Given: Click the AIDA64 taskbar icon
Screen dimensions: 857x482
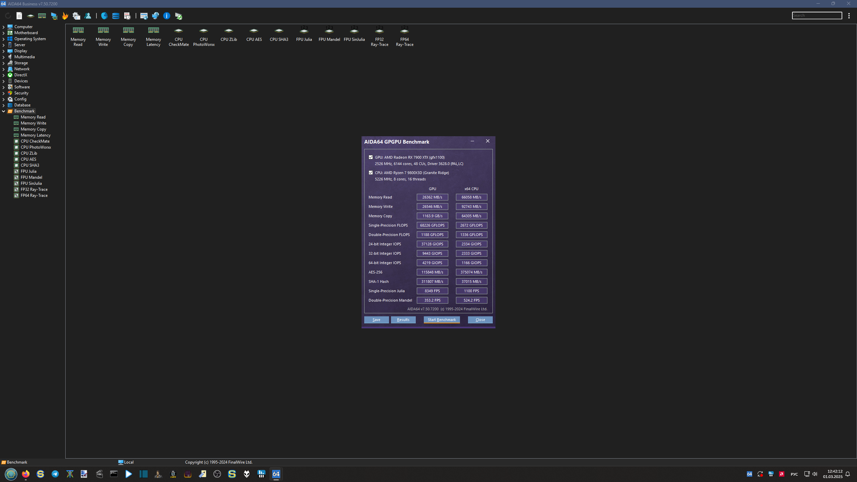Looking at the screenshot, I should [276, 474].
